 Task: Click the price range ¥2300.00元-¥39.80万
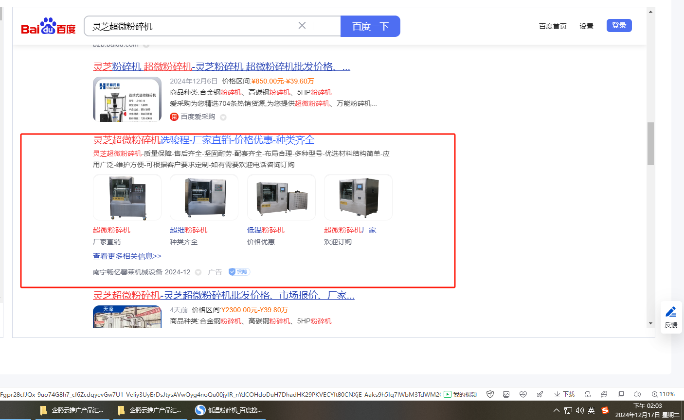pos(254,310)
